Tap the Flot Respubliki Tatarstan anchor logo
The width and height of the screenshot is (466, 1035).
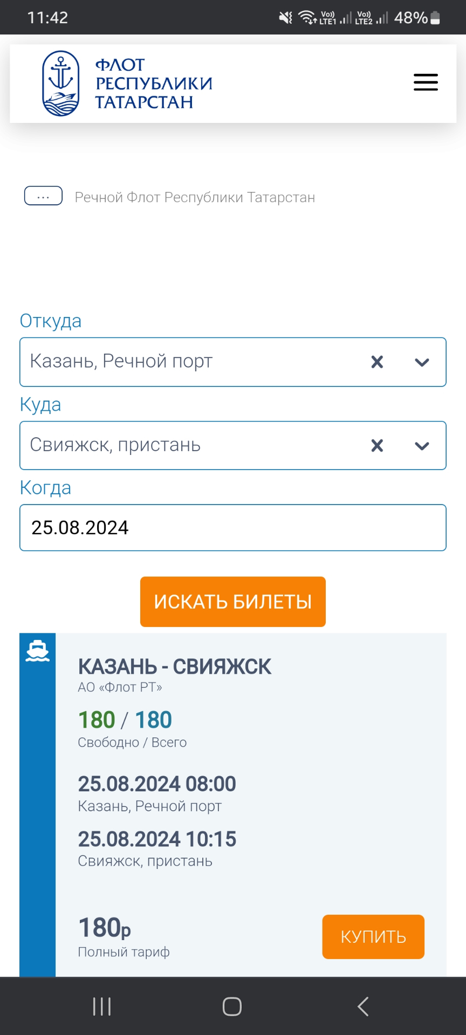click(x=61, y=84)
